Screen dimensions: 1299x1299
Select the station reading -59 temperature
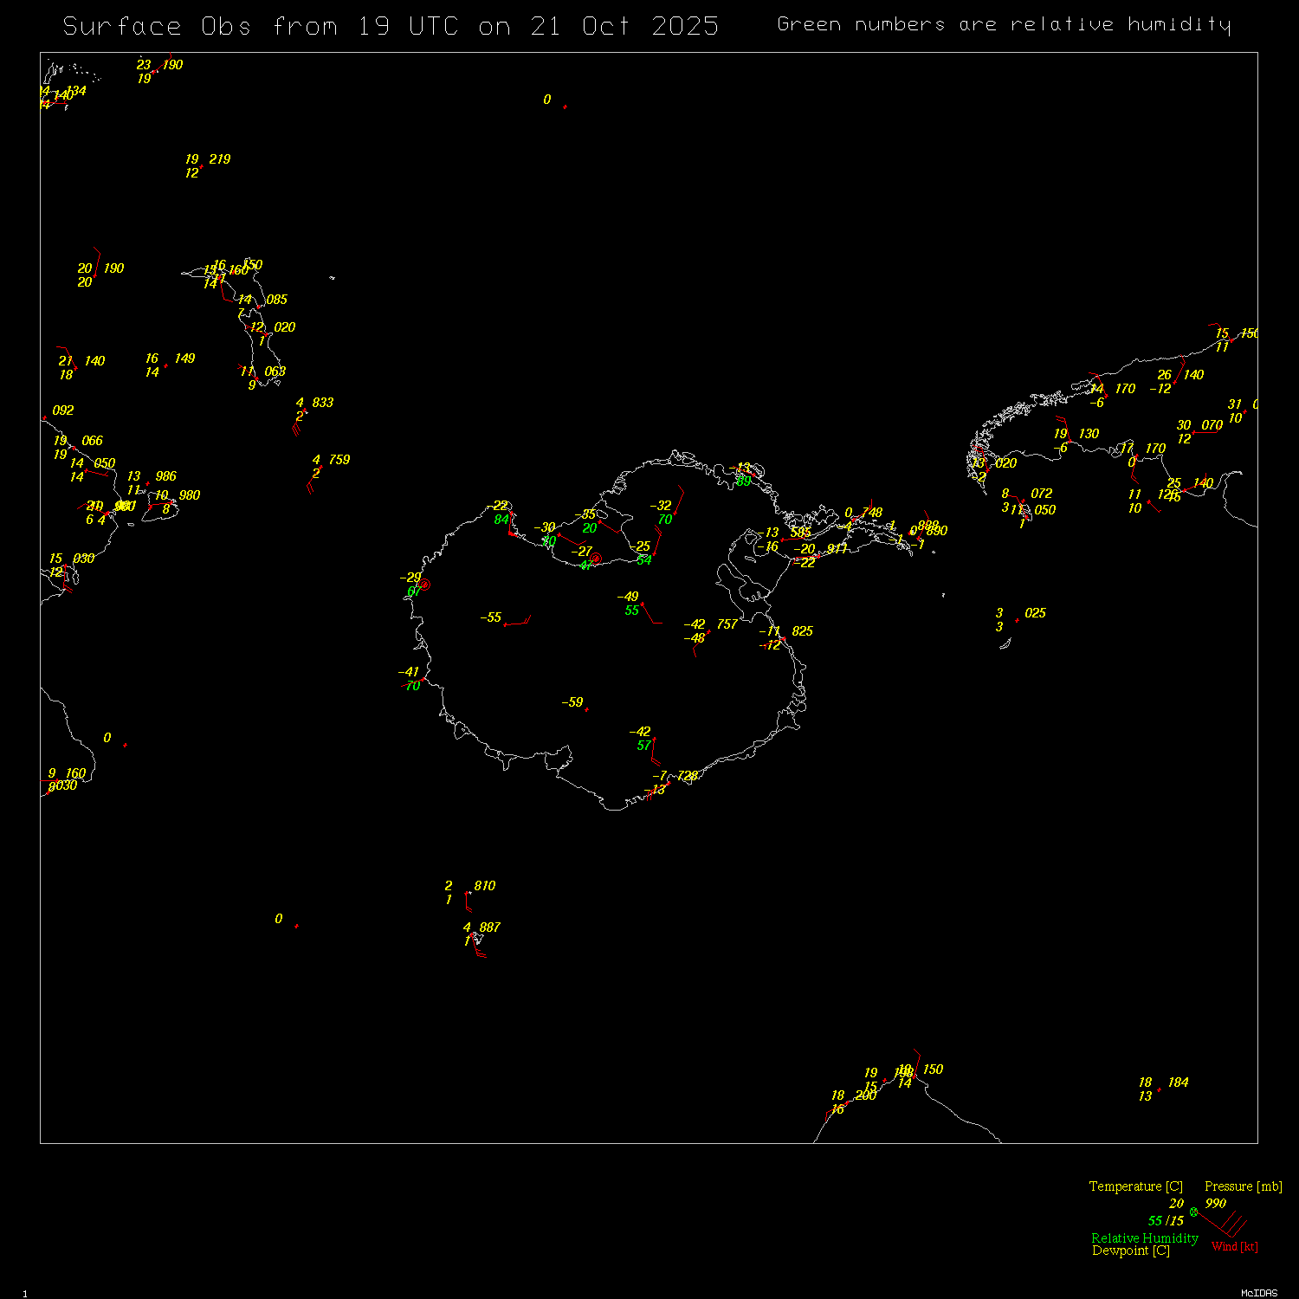(586, 709)
